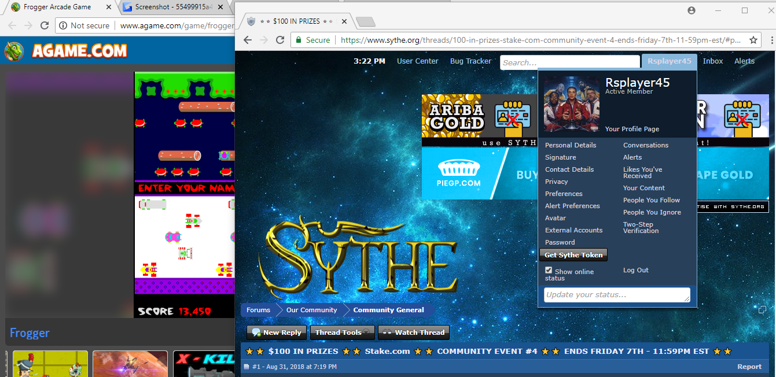
Task: Open the PieGP.com banner ad
Action: point(480,173)
